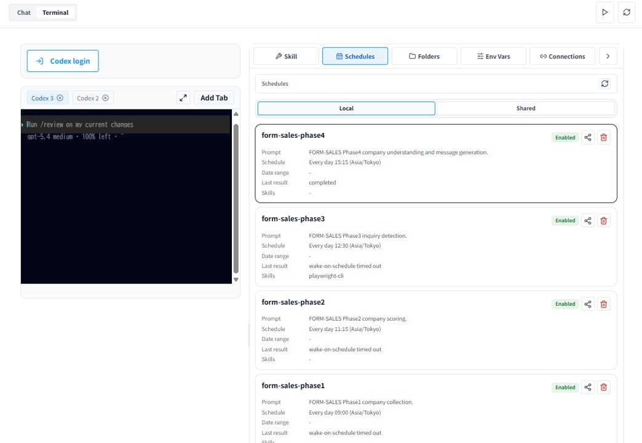Toggle Enabled badge on form-sales-phase1

(x=565, y=387)
